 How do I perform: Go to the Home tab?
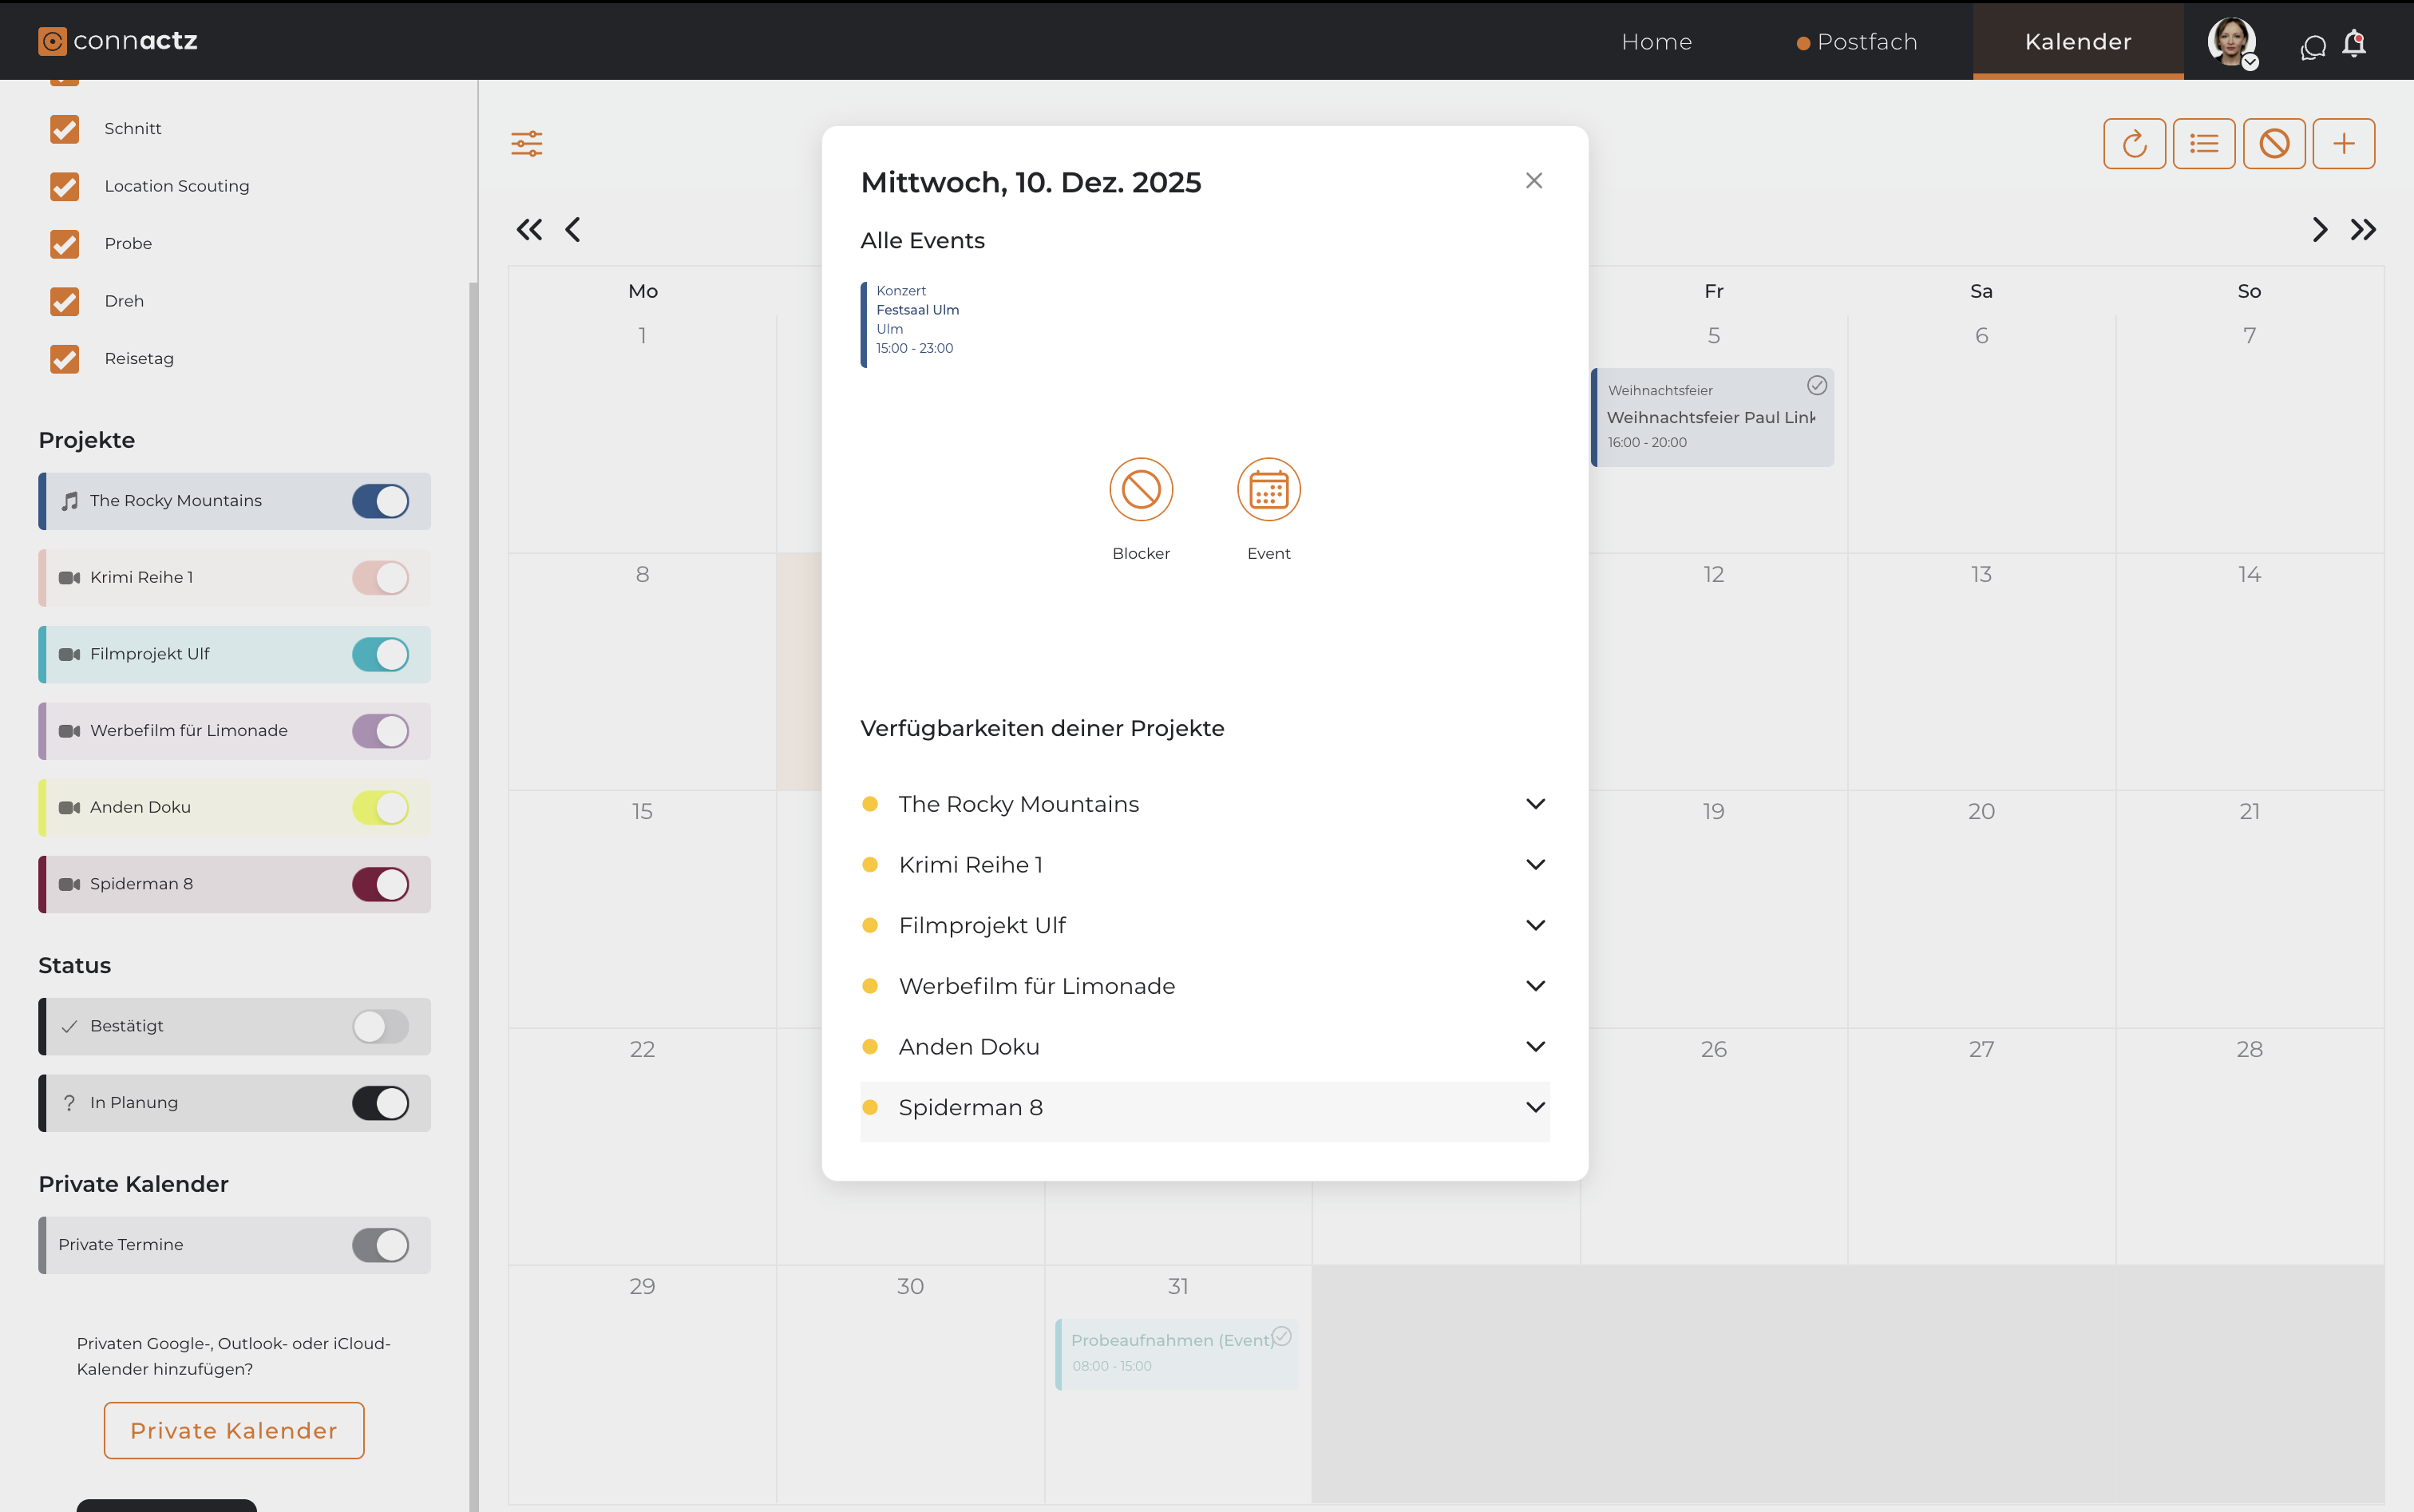point(1656,42)
